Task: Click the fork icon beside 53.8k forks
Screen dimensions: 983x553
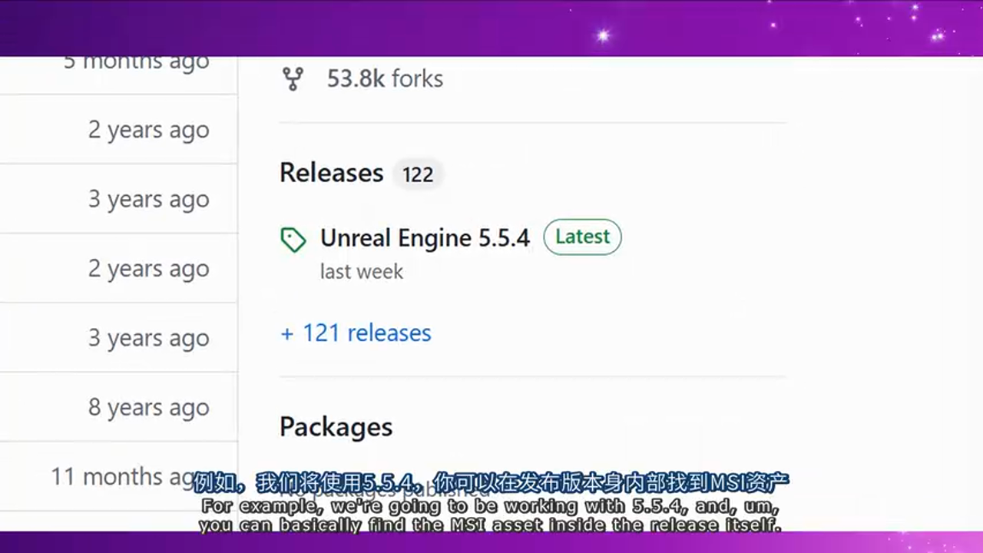Action: tap(293, 78)
